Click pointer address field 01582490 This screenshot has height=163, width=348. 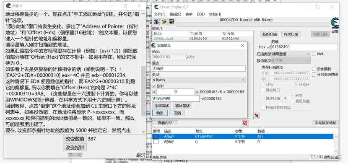click(176, 98)
